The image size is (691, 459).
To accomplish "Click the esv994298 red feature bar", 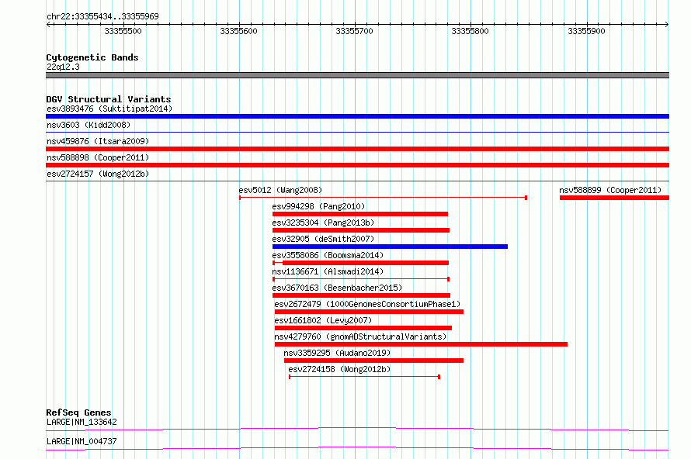I will click(360, 214).
